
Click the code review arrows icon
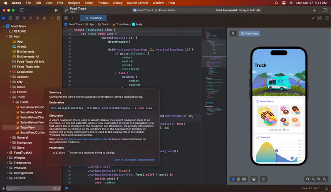(x=313, y=18)
